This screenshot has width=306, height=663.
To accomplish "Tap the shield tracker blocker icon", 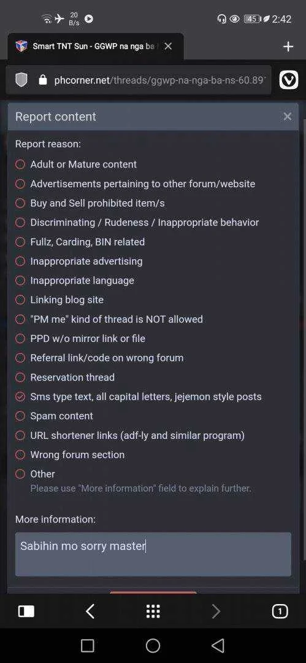I will click(x=21, y=80).
